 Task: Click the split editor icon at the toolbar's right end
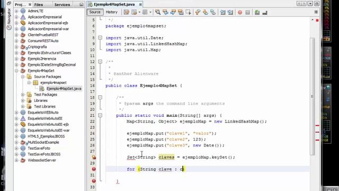coord(316,12)
